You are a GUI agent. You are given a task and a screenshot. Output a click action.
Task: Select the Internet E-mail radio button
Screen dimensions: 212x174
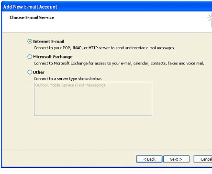(x=30, y=42)
